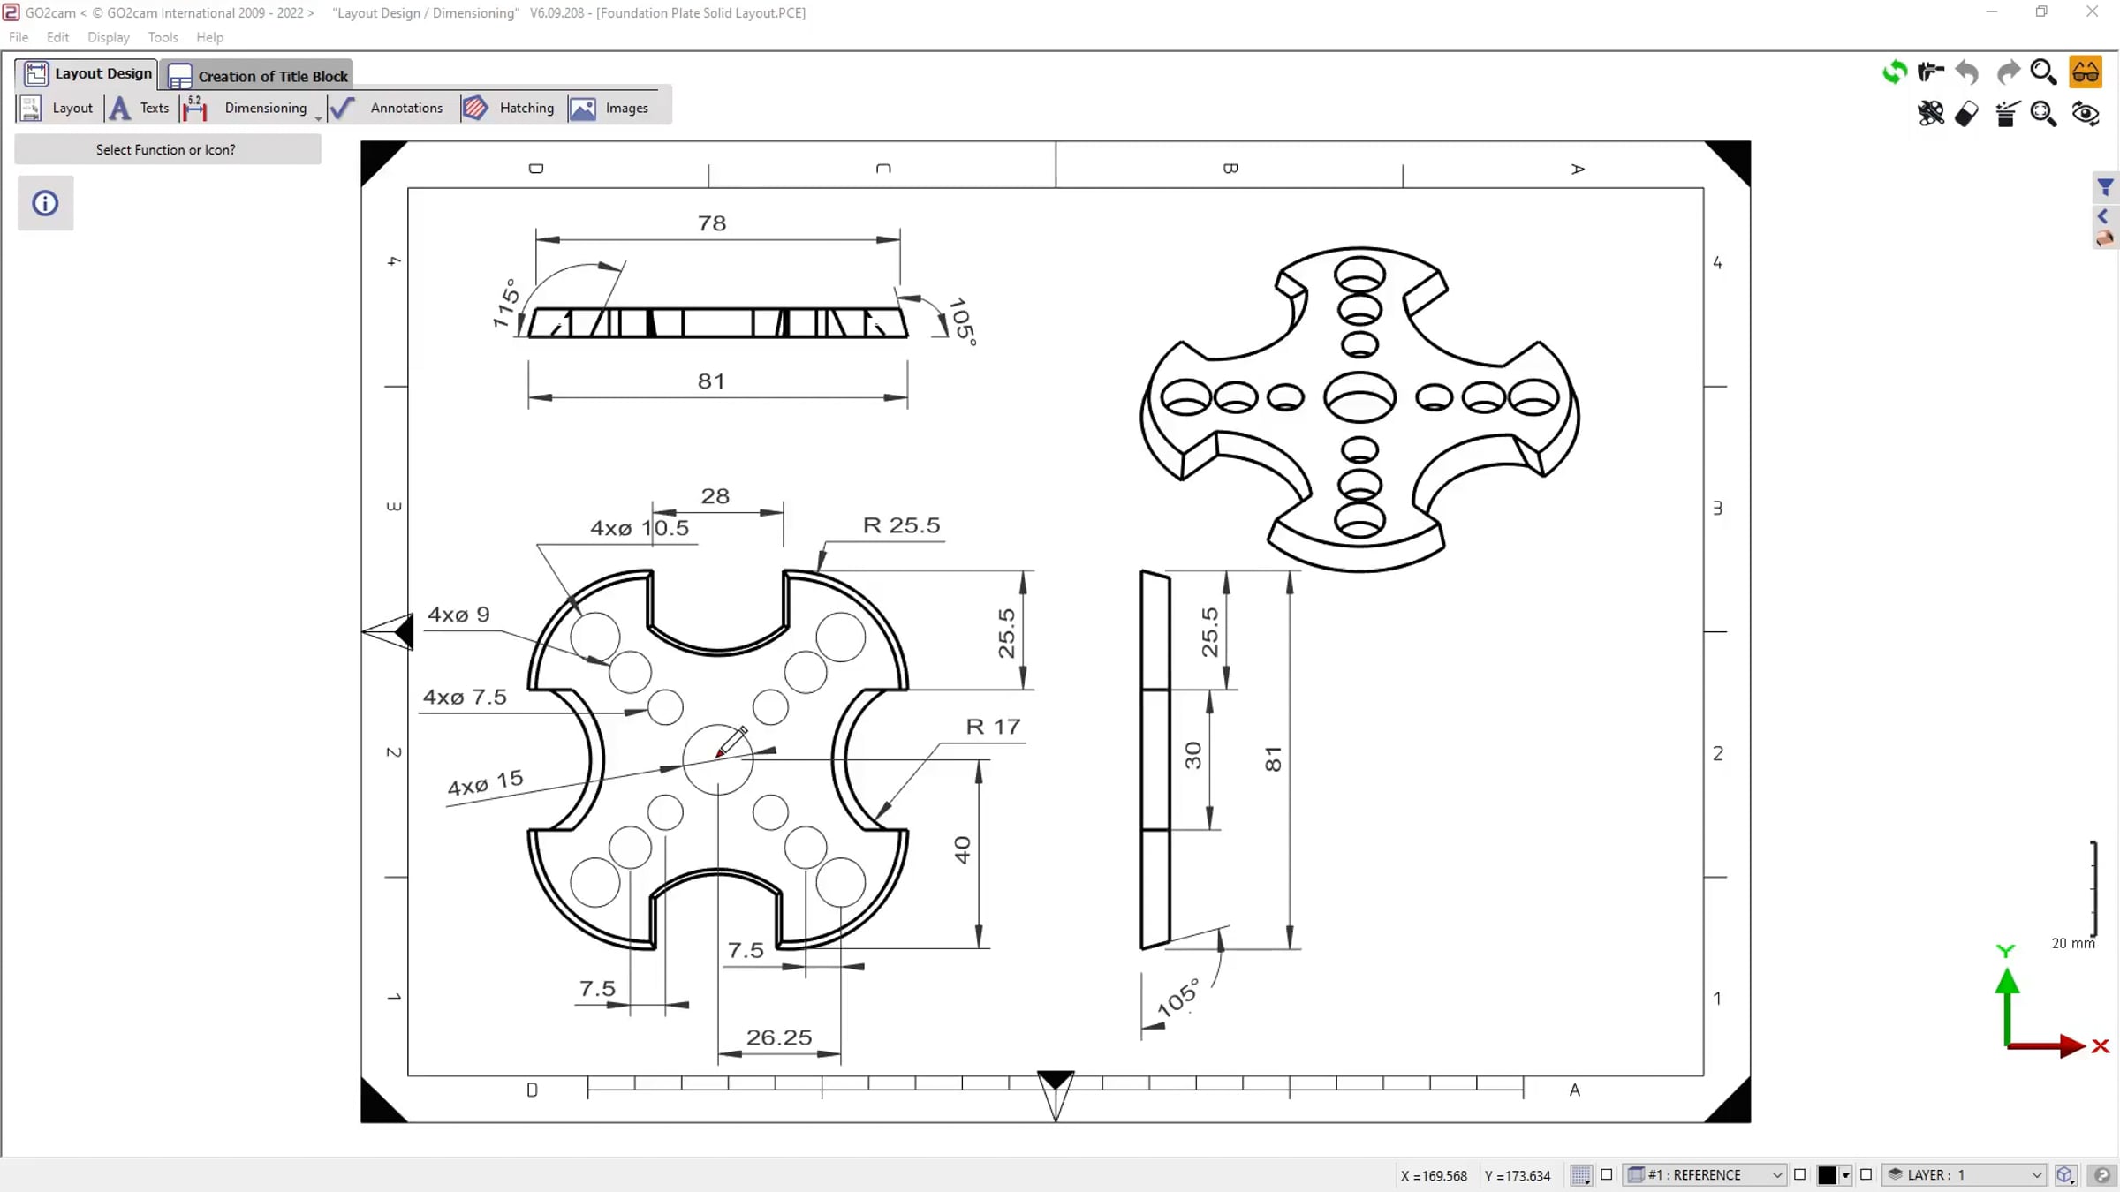The image size is (2120, 1192).
Task: Click the zoom-to-fit magnifier icon
Action: (x=2044, y=113)
